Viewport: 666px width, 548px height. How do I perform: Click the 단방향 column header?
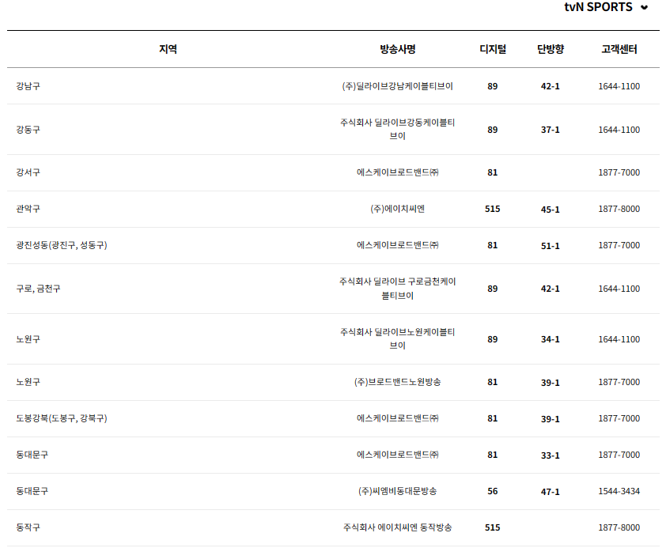(x=548, y=47)
